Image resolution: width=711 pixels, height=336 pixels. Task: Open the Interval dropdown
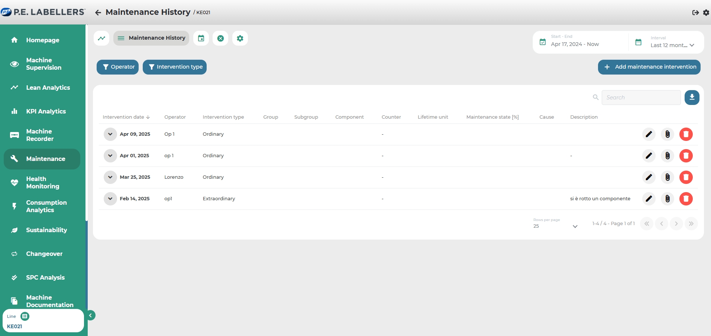[x=672, y=45]
